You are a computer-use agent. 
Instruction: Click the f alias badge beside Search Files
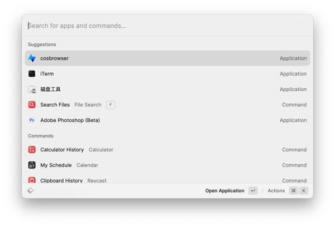coord(111,105)
